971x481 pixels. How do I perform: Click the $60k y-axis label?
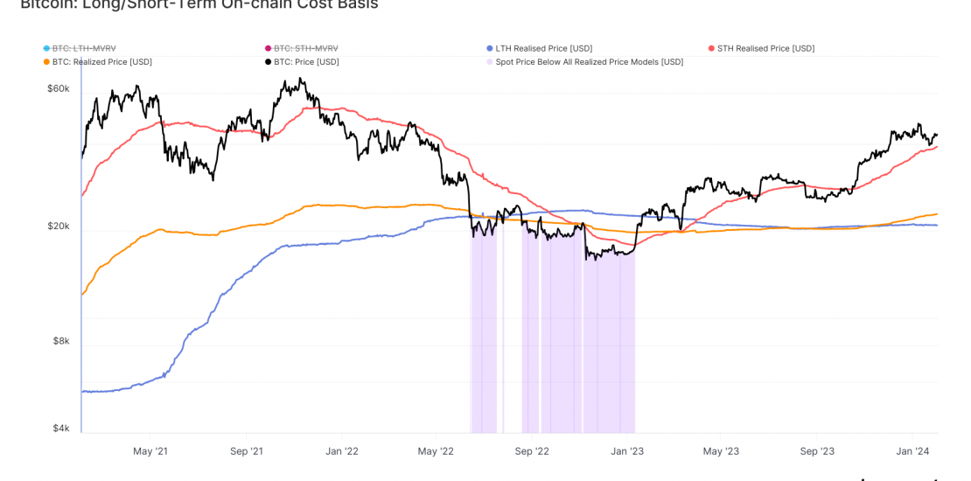[x=59, y=89]
